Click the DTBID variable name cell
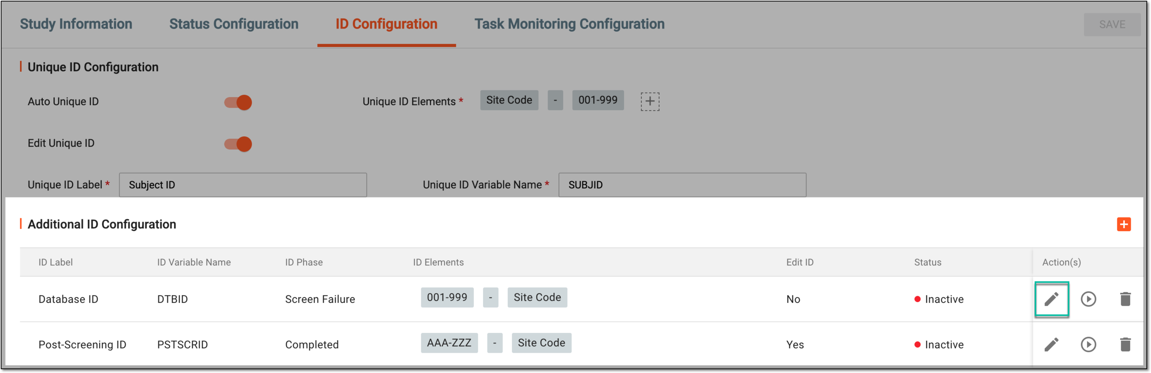 point(172,299)
